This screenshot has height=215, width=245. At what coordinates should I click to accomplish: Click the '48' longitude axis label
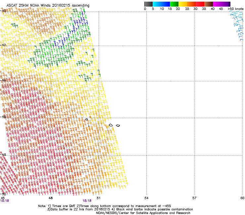[x=51, y=198]
